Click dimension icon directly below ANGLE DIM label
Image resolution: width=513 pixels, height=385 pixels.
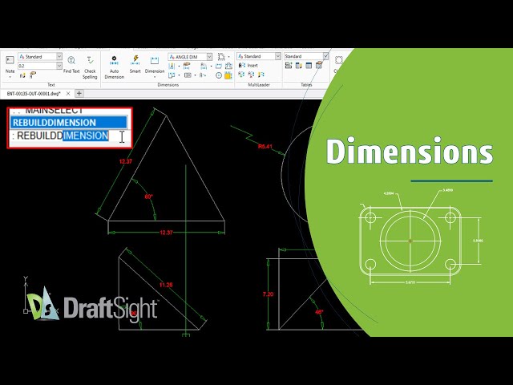tap(187, 66)
